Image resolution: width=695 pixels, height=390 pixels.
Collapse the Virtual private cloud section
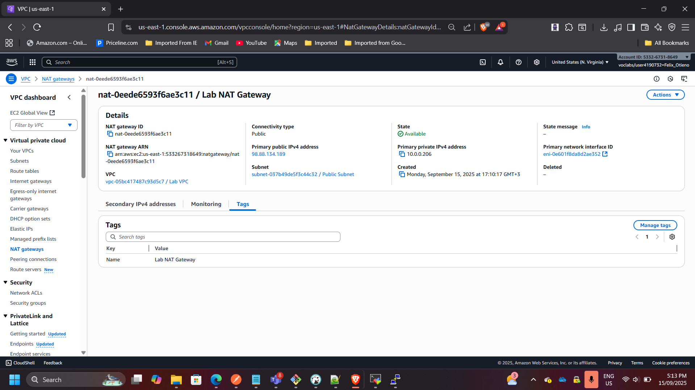(5, 140)
